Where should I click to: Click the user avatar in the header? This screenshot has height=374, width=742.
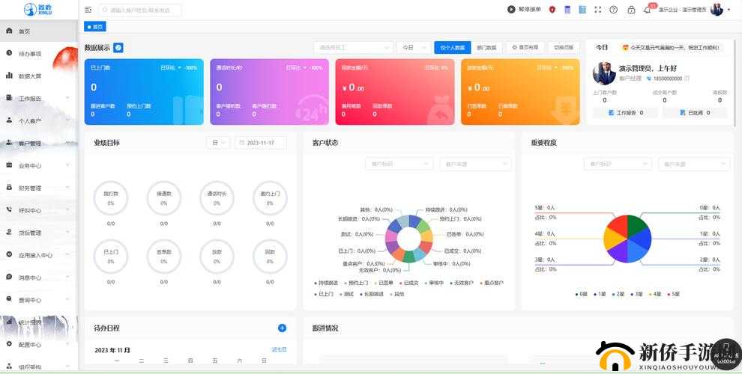coord(717,10)
